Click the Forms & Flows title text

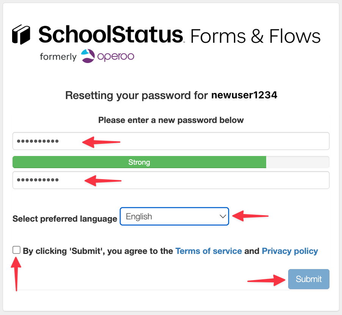pyautogui.click(x=256, y=36)
